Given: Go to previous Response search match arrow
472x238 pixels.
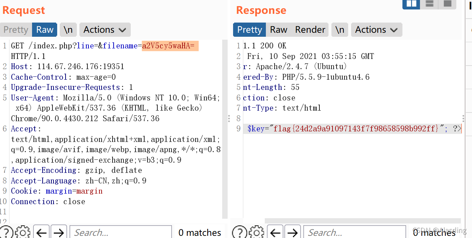Looking at the screenshot, I should [275, 233].
